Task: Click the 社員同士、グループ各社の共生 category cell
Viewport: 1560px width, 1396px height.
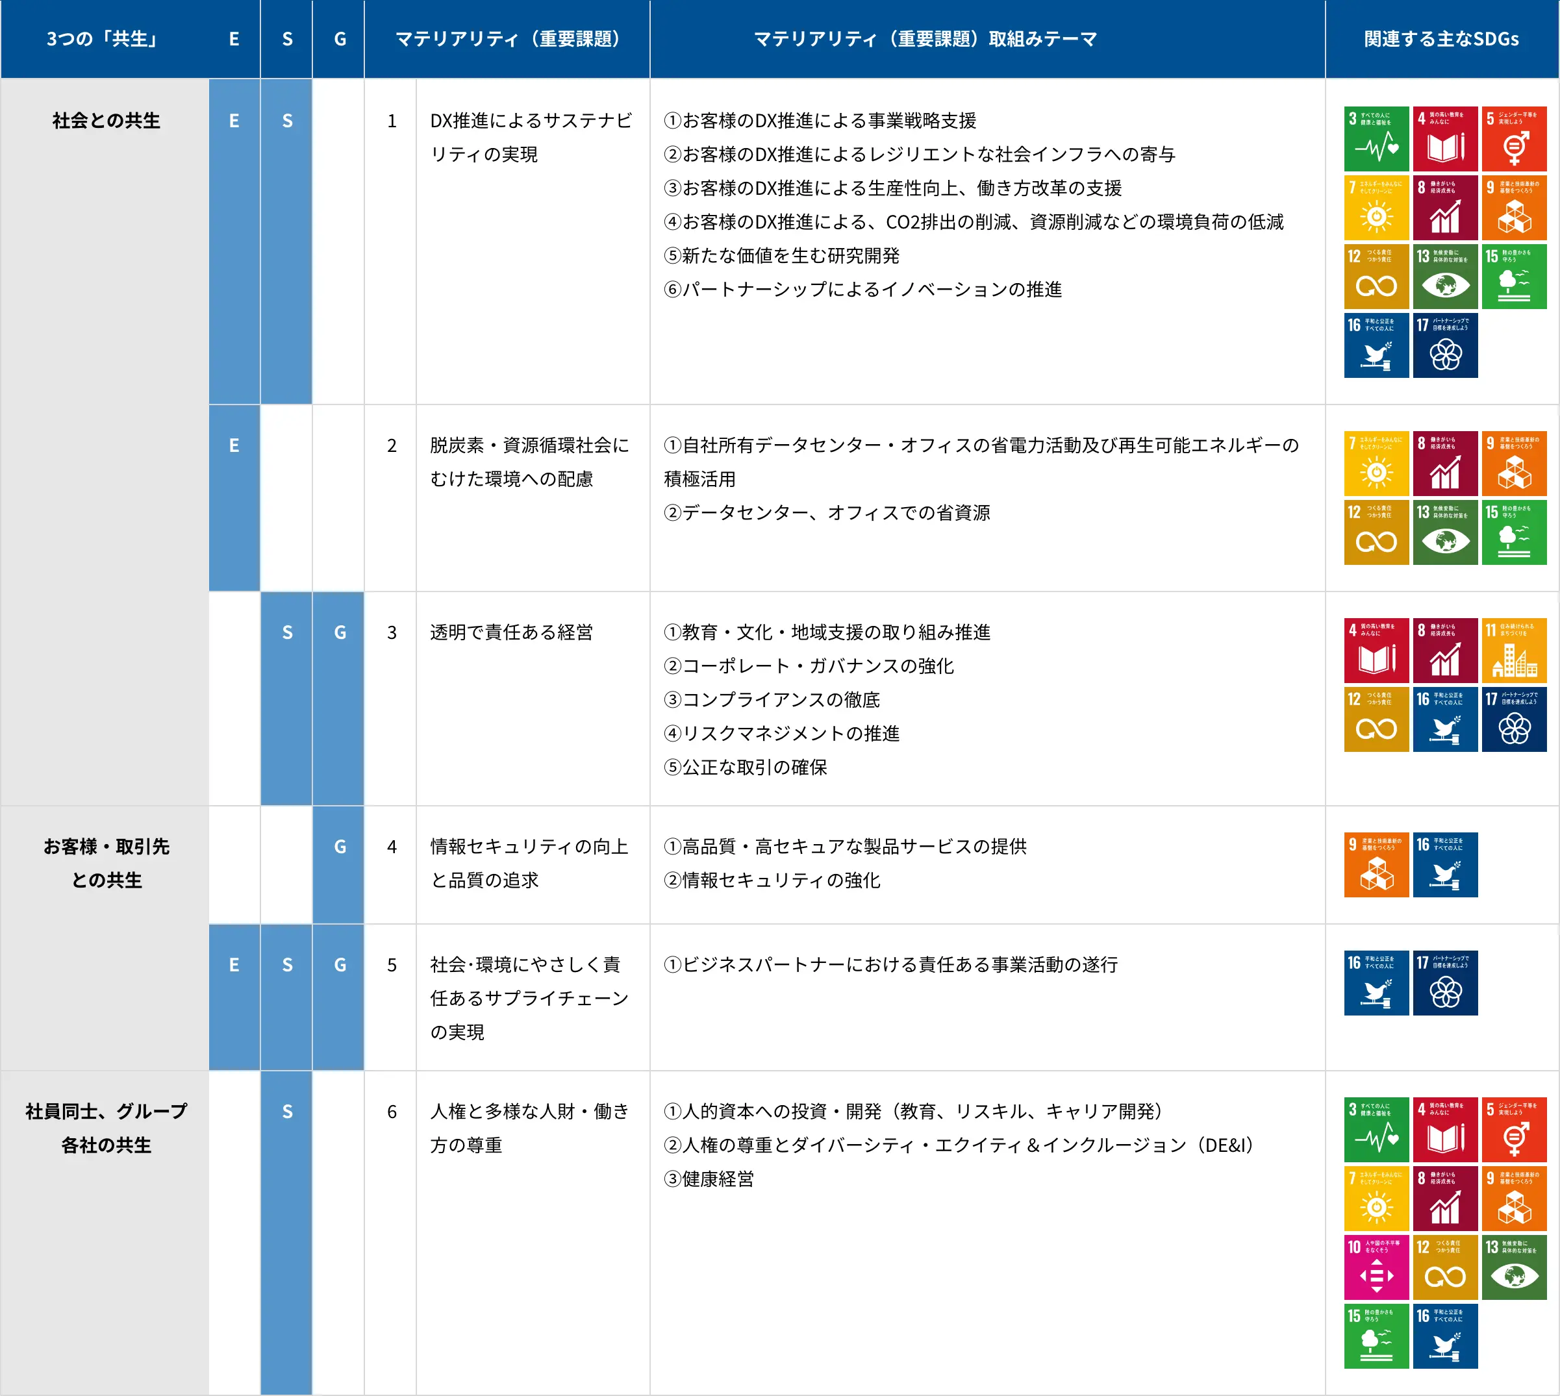Action: pos(106,1128)
